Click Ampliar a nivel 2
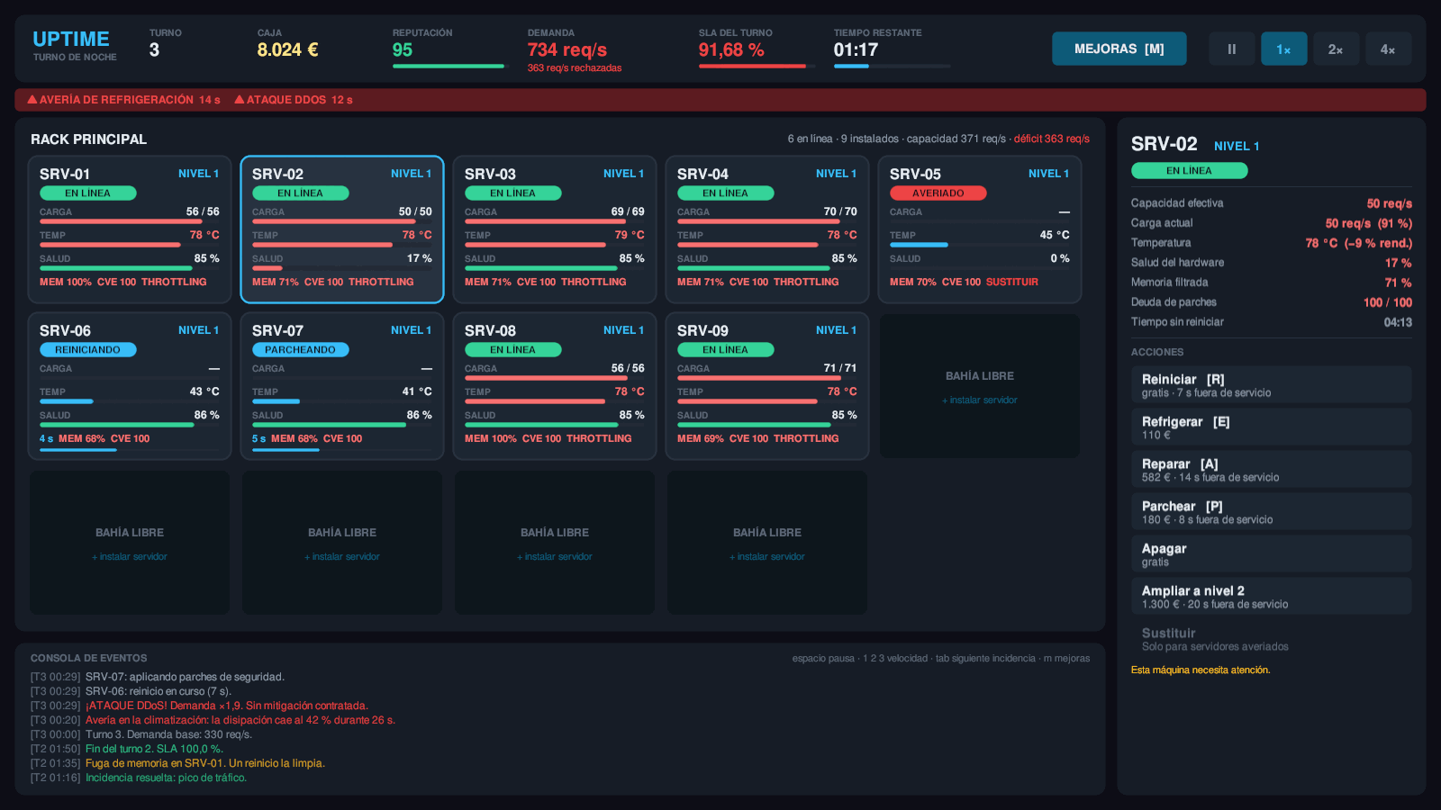 point(1271,597)
